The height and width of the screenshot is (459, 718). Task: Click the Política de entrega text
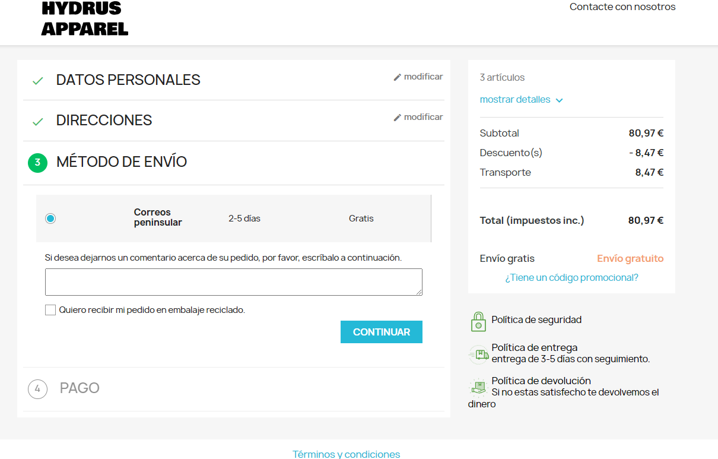(535, 348)
